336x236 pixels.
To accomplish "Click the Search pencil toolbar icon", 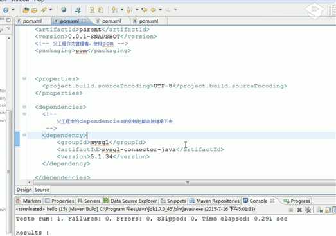I will coord(44,10).
